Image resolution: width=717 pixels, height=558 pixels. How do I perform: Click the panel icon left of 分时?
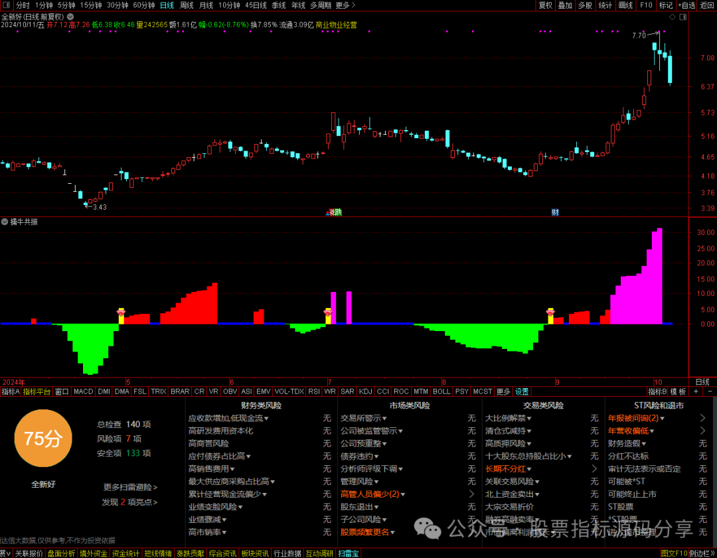[7, 5]
